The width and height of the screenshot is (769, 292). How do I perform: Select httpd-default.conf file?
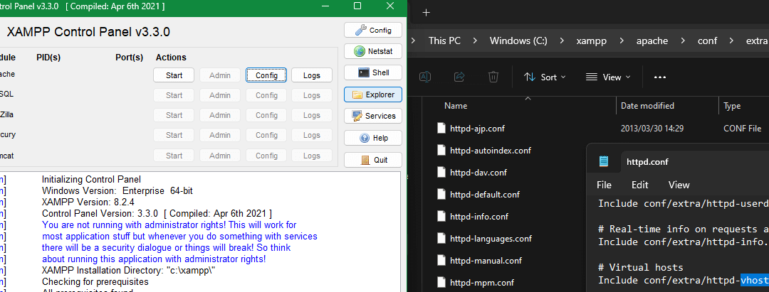485,195
